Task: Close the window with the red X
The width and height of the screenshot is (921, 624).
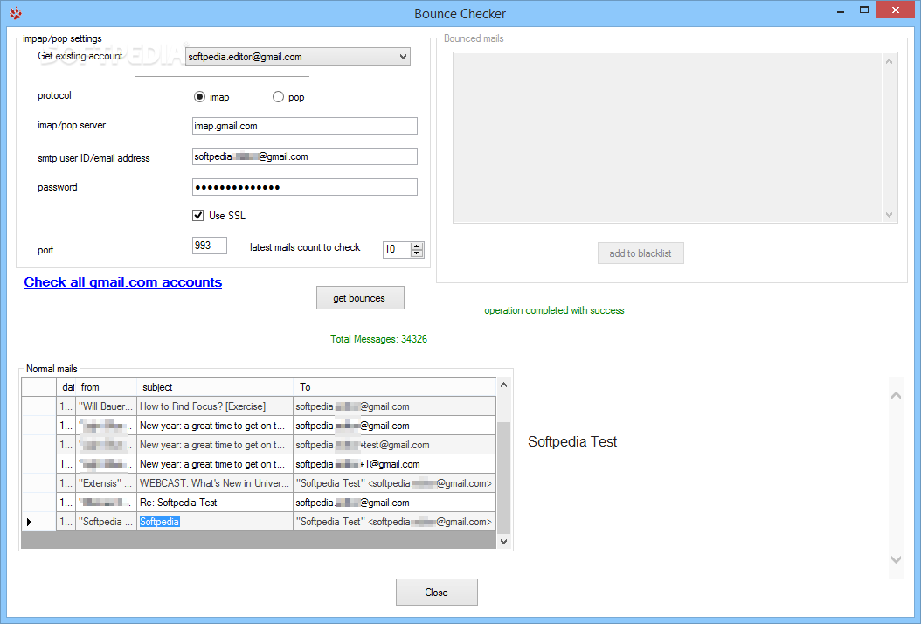Action: click(x=895, y=10)
